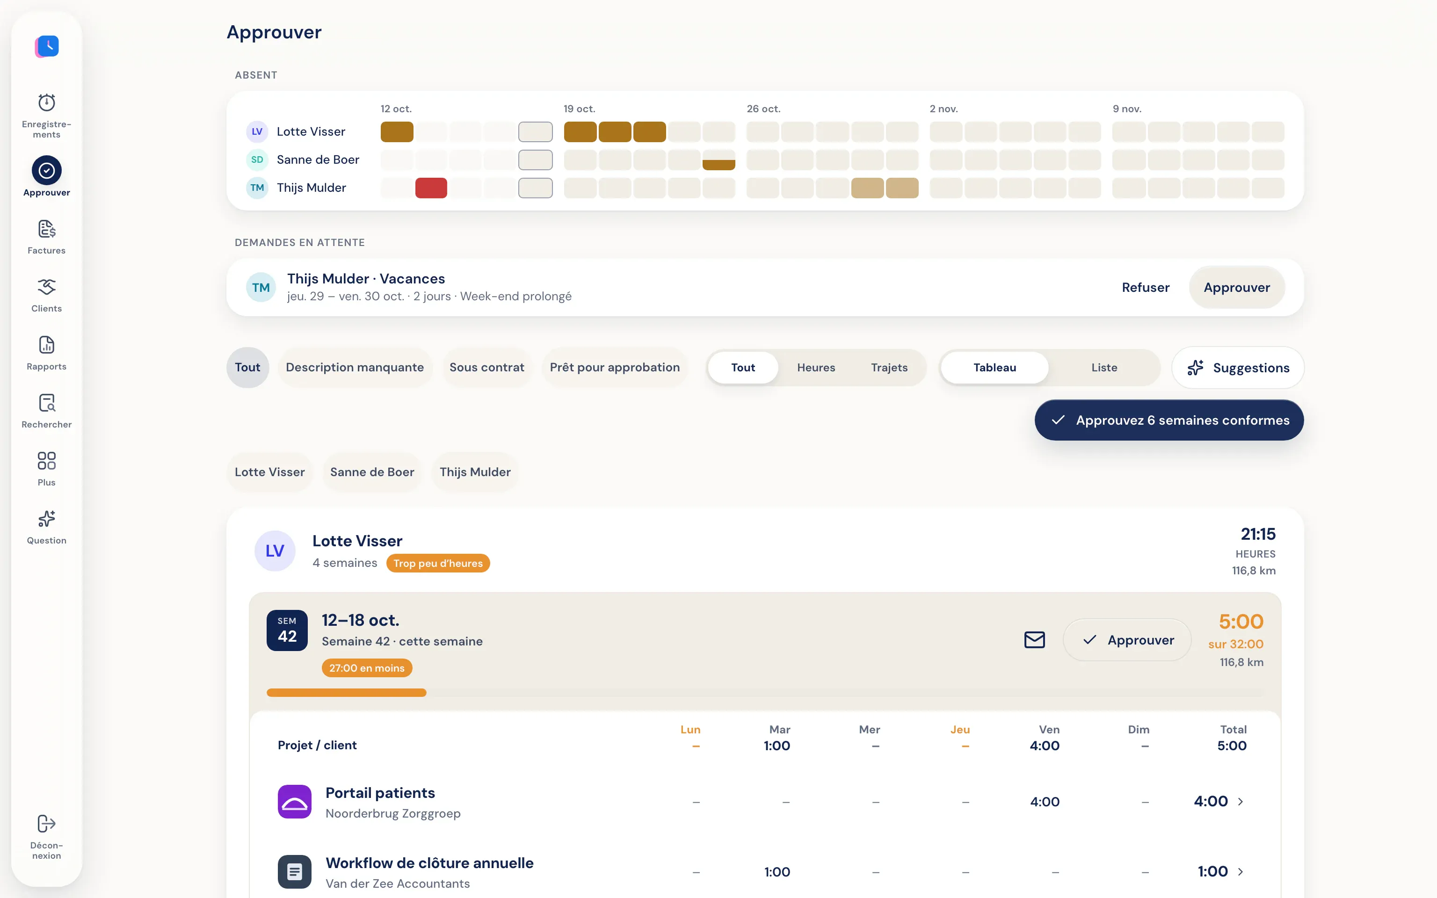Screen dimensions: 1437x898
Task: Click the orange week 42 progress bar
Action: [346, 693]
